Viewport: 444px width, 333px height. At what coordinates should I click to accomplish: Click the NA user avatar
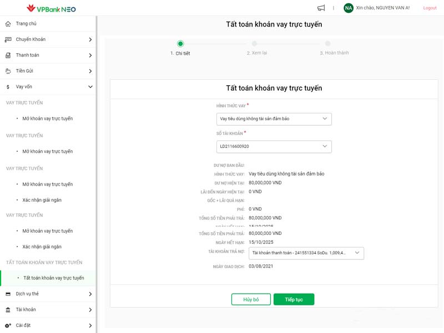tap(349, 8)
